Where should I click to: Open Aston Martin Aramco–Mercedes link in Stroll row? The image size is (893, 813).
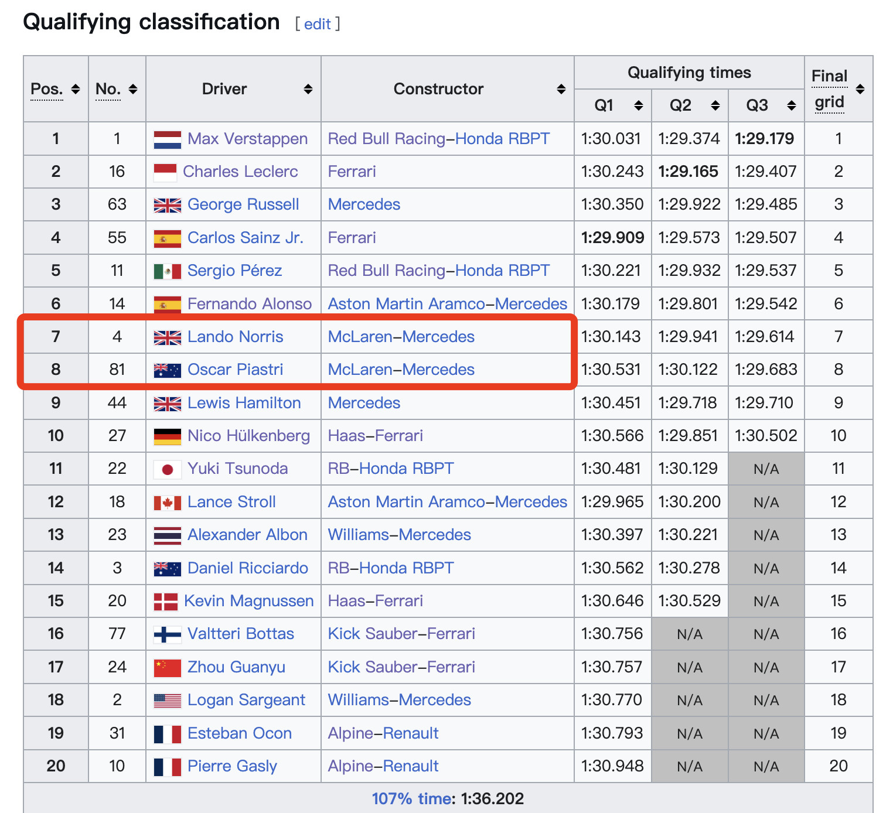pyautogui.click(x=447, y=502)
